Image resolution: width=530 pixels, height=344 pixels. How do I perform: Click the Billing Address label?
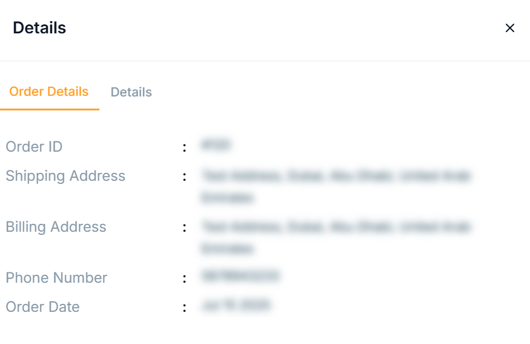tap(56, 227)
